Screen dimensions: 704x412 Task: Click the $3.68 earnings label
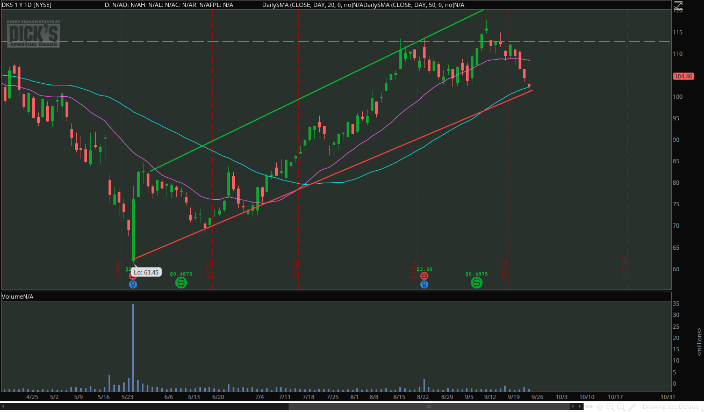(424, 269)
